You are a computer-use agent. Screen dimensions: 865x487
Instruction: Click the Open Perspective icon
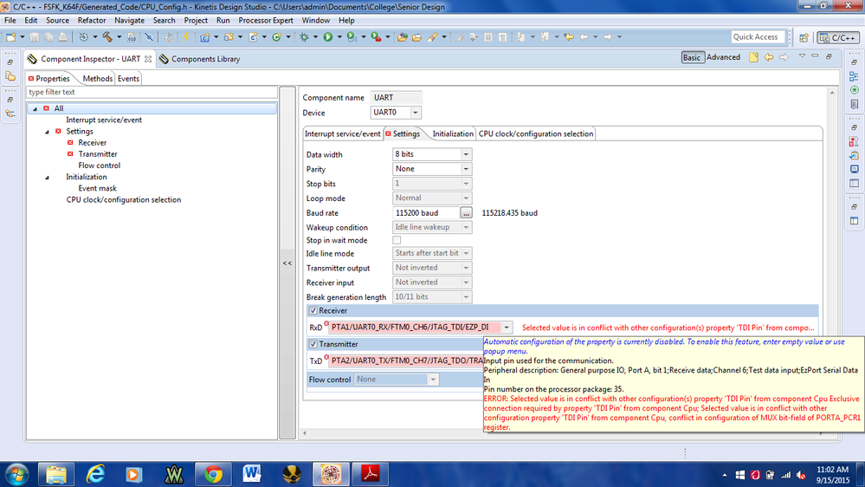(804, 37)
